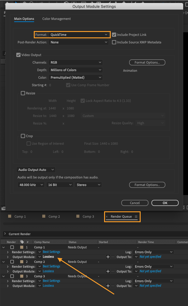
Task: Click Not yet specified for Comp 2
Action: coord(150,271)
